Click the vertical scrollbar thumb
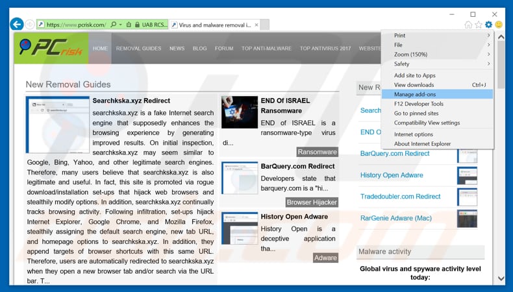The height and width of the screenshot is (292, 513). [x=501, y=65]
